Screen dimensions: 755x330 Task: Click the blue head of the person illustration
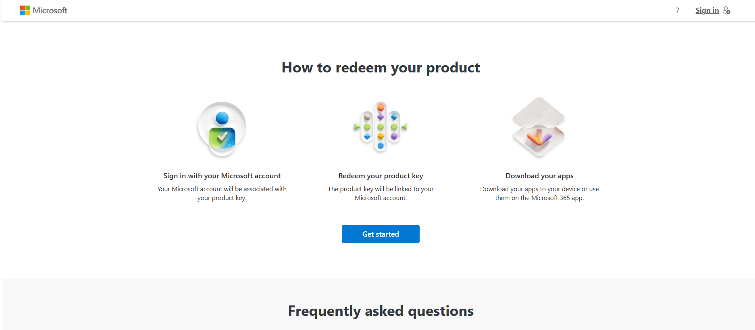tap(222, 118)
